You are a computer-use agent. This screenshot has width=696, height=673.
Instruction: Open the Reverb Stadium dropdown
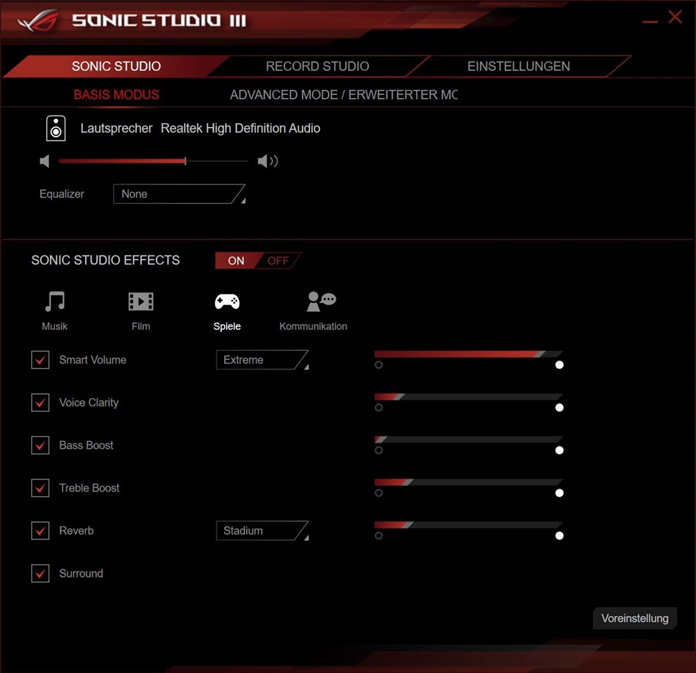(x=262, y=530)
